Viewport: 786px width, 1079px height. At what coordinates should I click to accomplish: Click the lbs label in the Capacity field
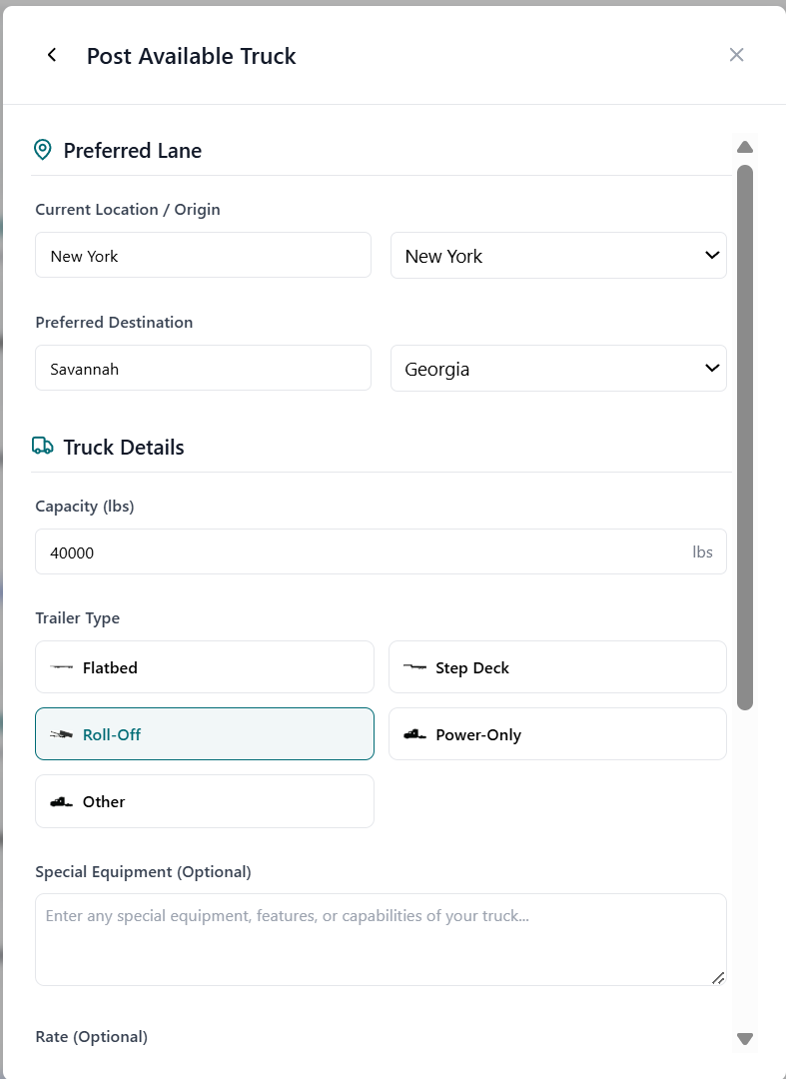click(703, 551)
